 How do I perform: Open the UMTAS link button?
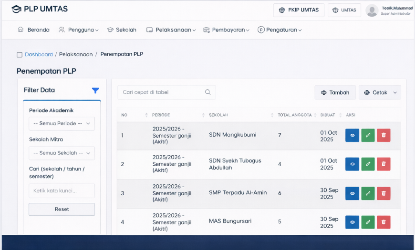[344, 10]
